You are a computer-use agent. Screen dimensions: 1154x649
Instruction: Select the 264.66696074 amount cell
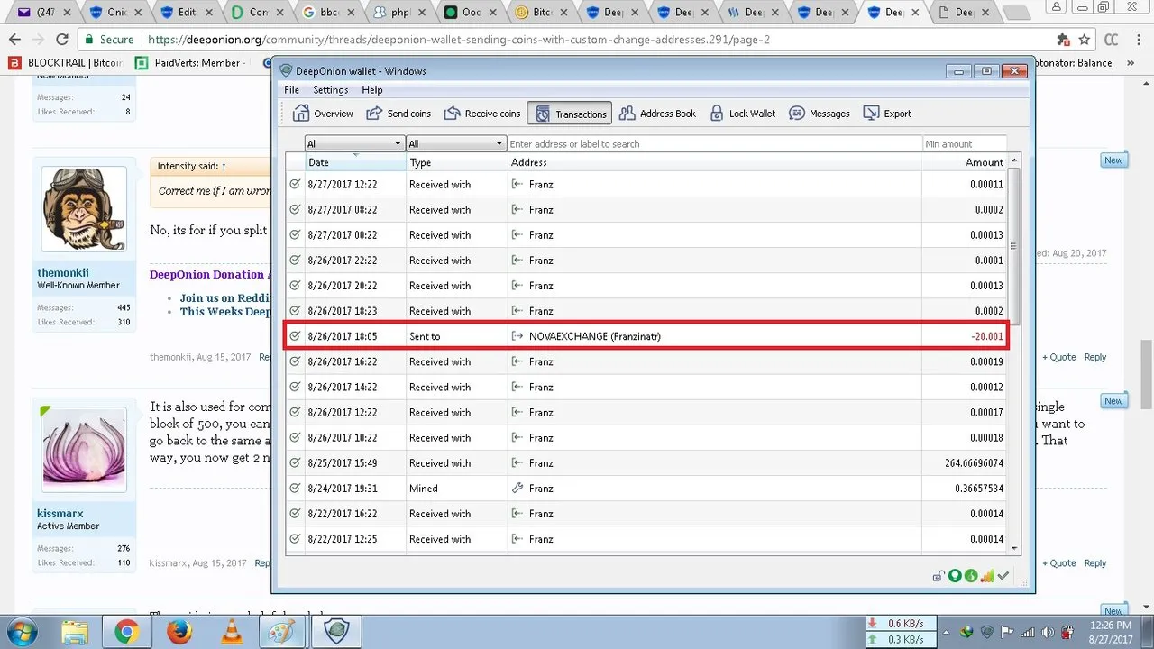(x=963, y=462)
